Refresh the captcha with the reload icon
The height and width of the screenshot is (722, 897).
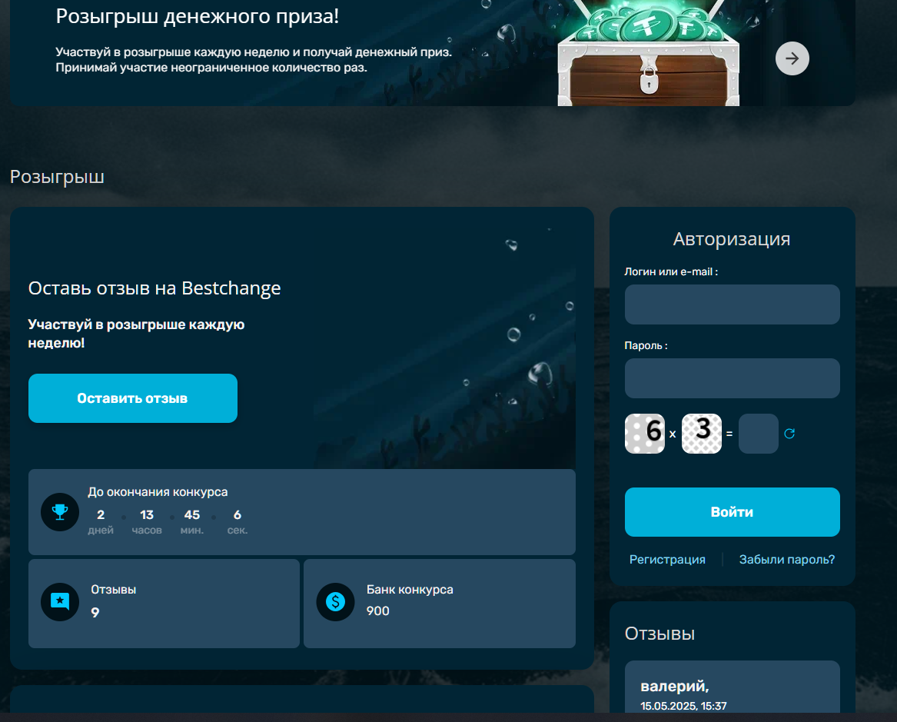click(789, 433)
